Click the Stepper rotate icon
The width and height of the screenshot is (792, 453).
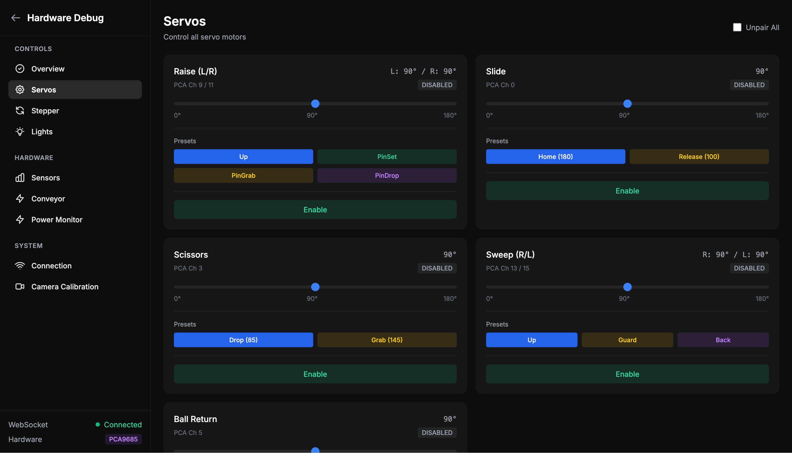click(x=20, y=111)
